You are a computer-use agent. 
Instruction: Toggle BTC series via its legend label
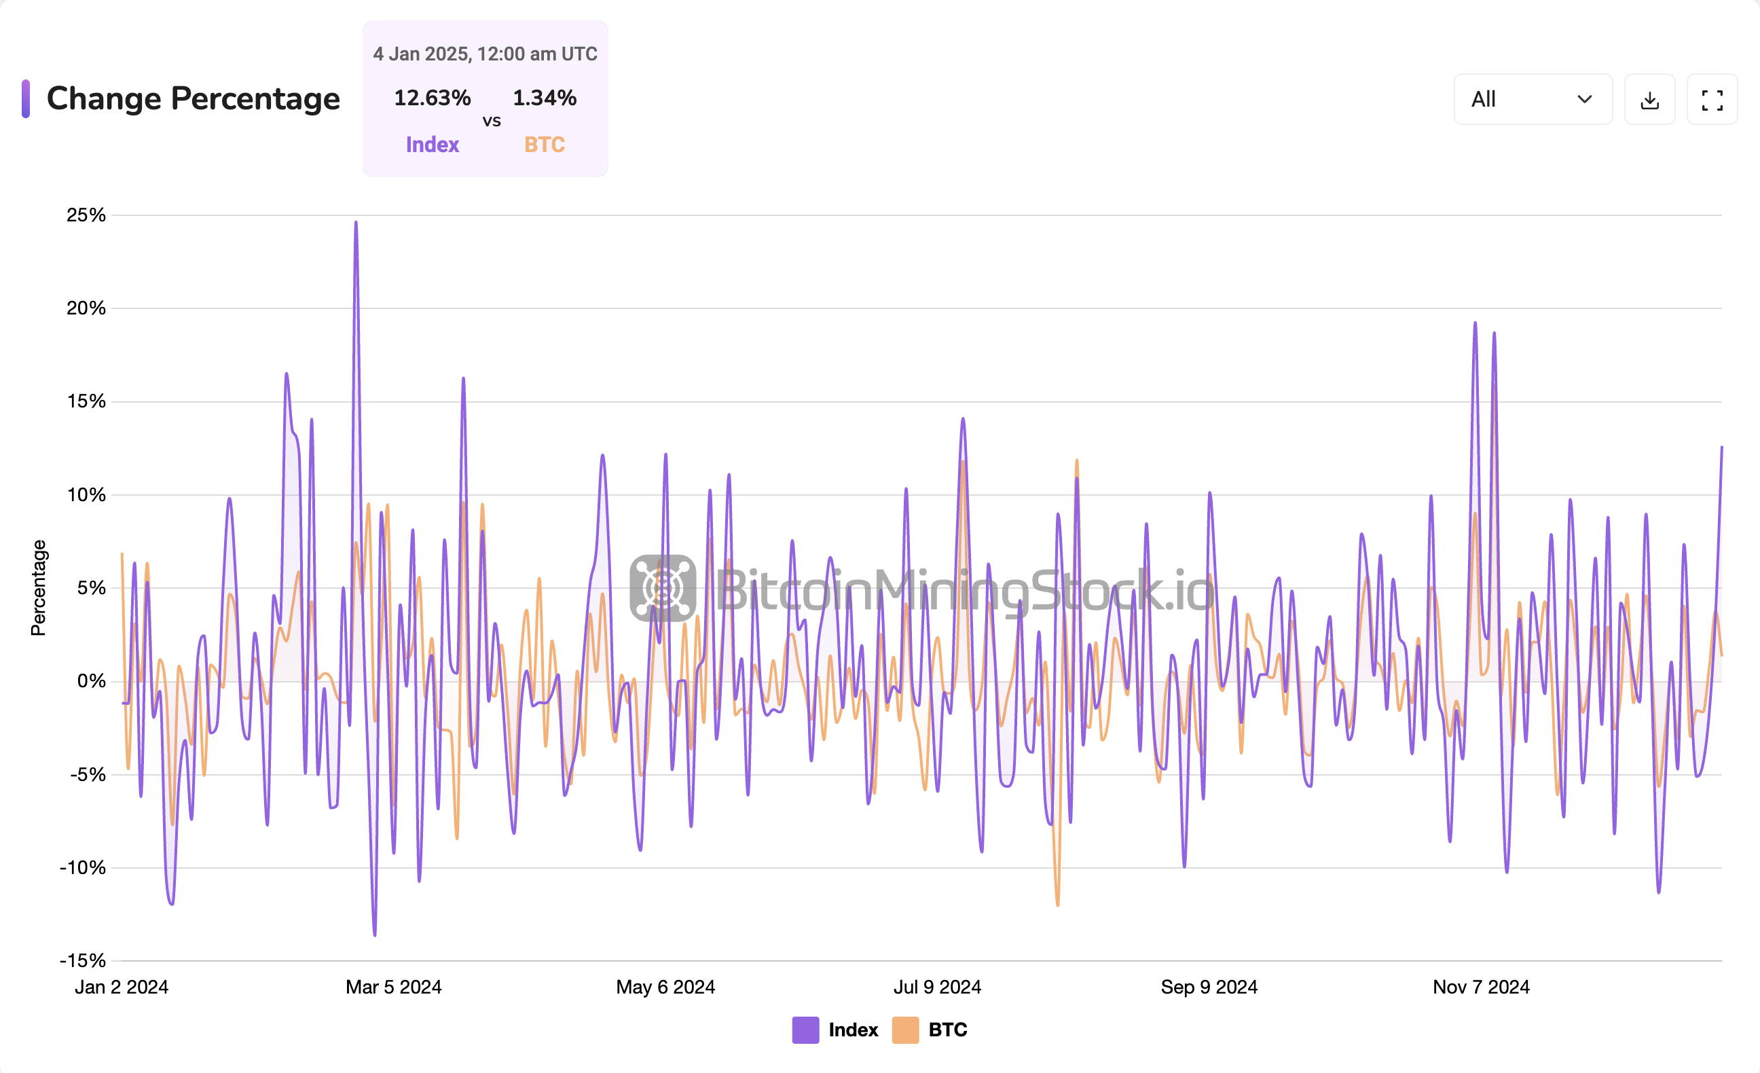tap(947, 1030)
